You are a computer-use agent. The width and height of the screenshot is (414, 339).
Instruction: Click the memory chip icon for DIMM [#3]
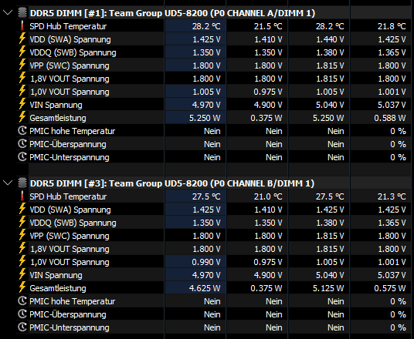[22, 183]
